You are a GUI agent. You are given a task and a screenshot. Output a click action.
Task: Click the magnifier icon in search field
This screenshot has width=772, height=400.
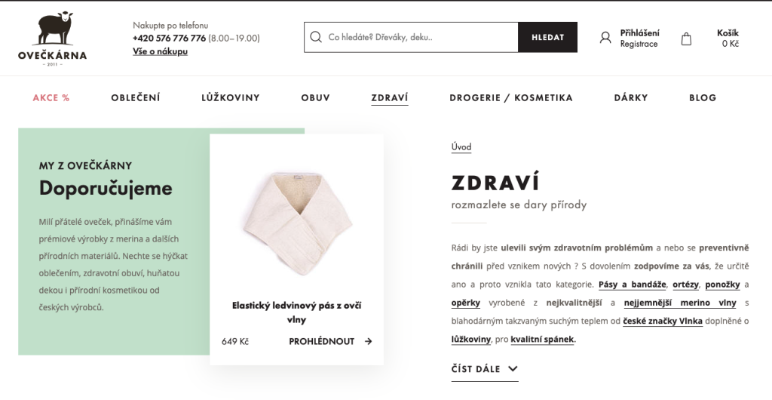316,37
